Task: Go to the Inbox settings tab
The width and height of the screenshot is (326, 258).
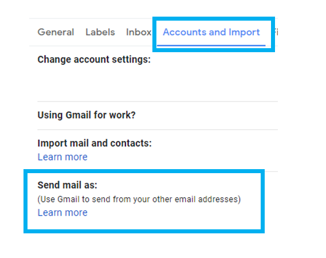Action: point(139,32)
